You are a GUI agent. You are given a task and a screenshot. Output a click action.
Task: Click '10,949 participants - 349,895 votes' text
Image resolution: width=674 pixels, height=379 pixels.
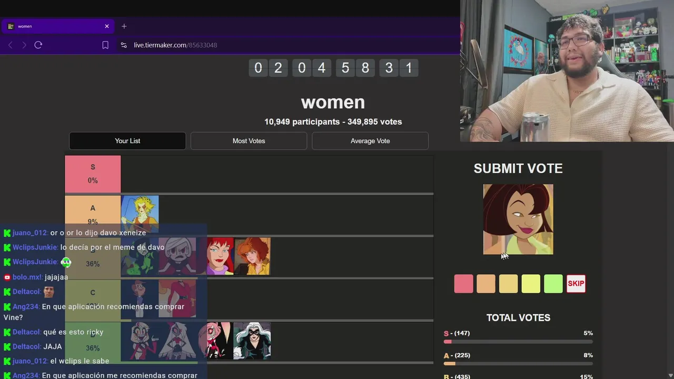pos(333,122)
